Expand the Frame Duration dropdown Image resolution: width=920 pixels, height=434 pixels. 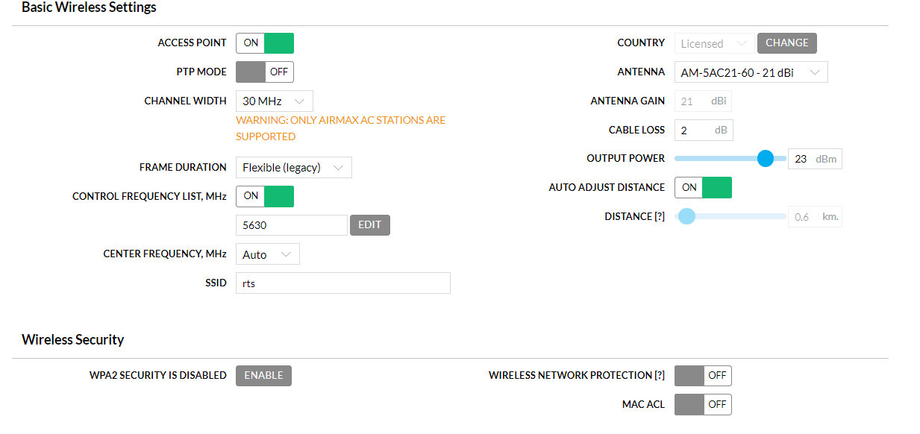(x=293, y=168)
